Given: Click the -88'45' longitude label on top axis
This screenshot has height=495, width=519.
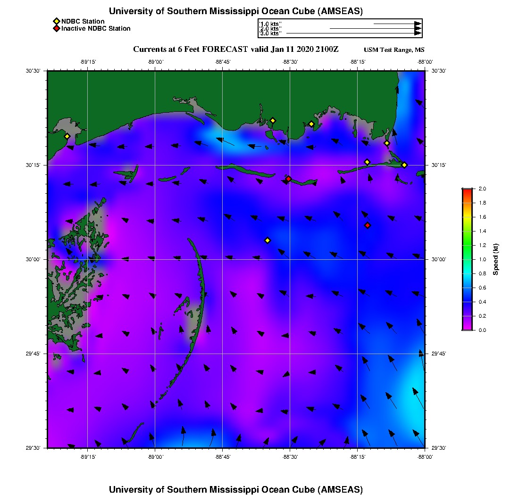Looking at the screenshot, I should (222, 62).
